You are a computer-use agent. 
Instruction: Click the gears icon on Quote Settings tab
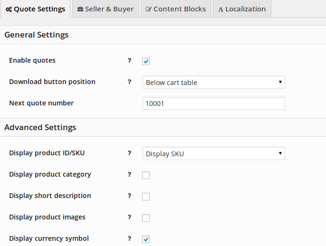9,9
